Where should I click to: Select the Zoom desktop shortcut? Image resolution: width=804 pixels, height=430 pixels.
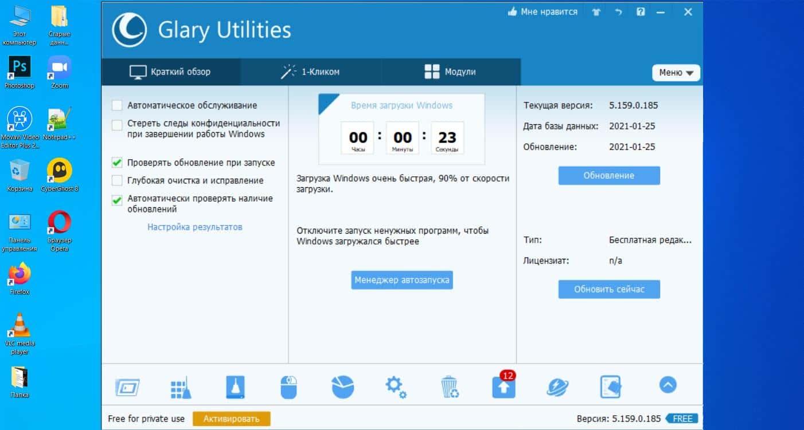click(x=60, y=72)
